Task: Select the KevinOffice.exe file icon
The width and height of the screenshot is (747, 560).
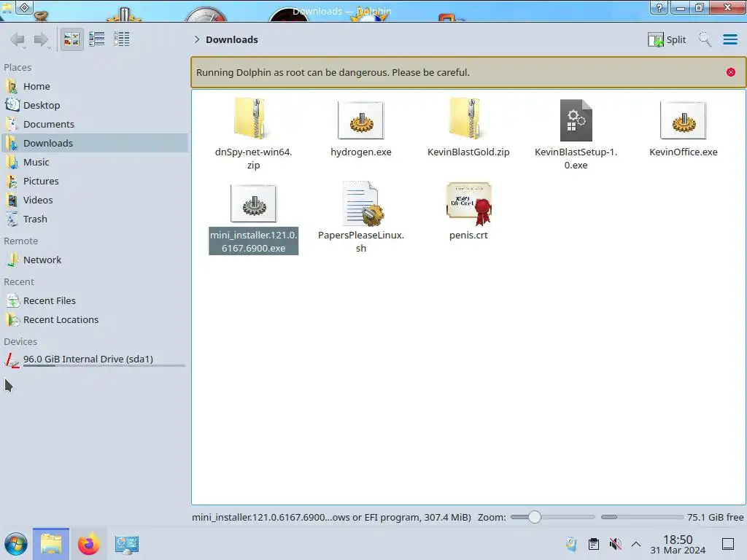Action: point(683,120)
